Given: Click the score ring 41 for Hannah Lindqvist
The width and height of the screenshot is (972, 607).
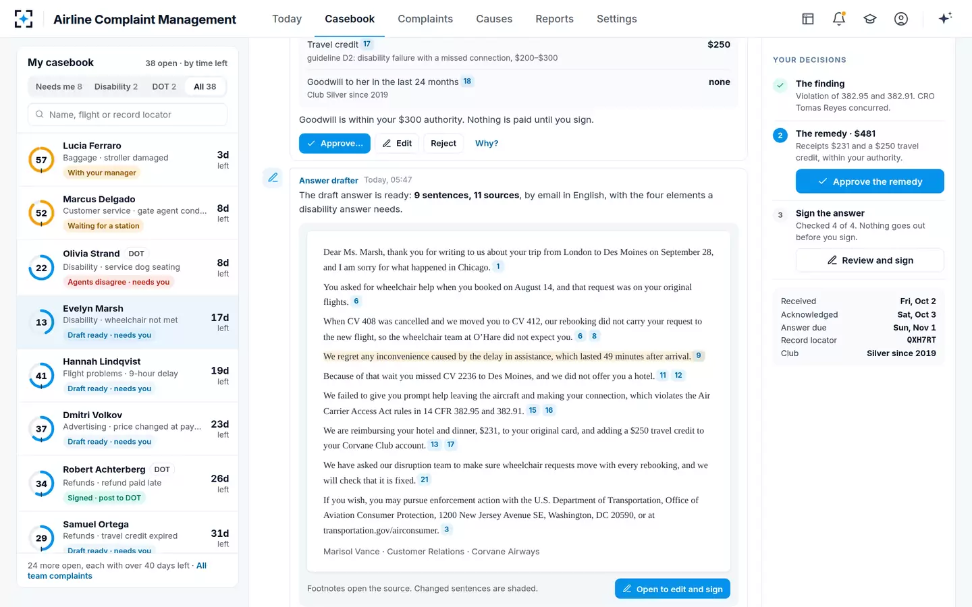Looking at the screenshot, I should coord(41,376).
